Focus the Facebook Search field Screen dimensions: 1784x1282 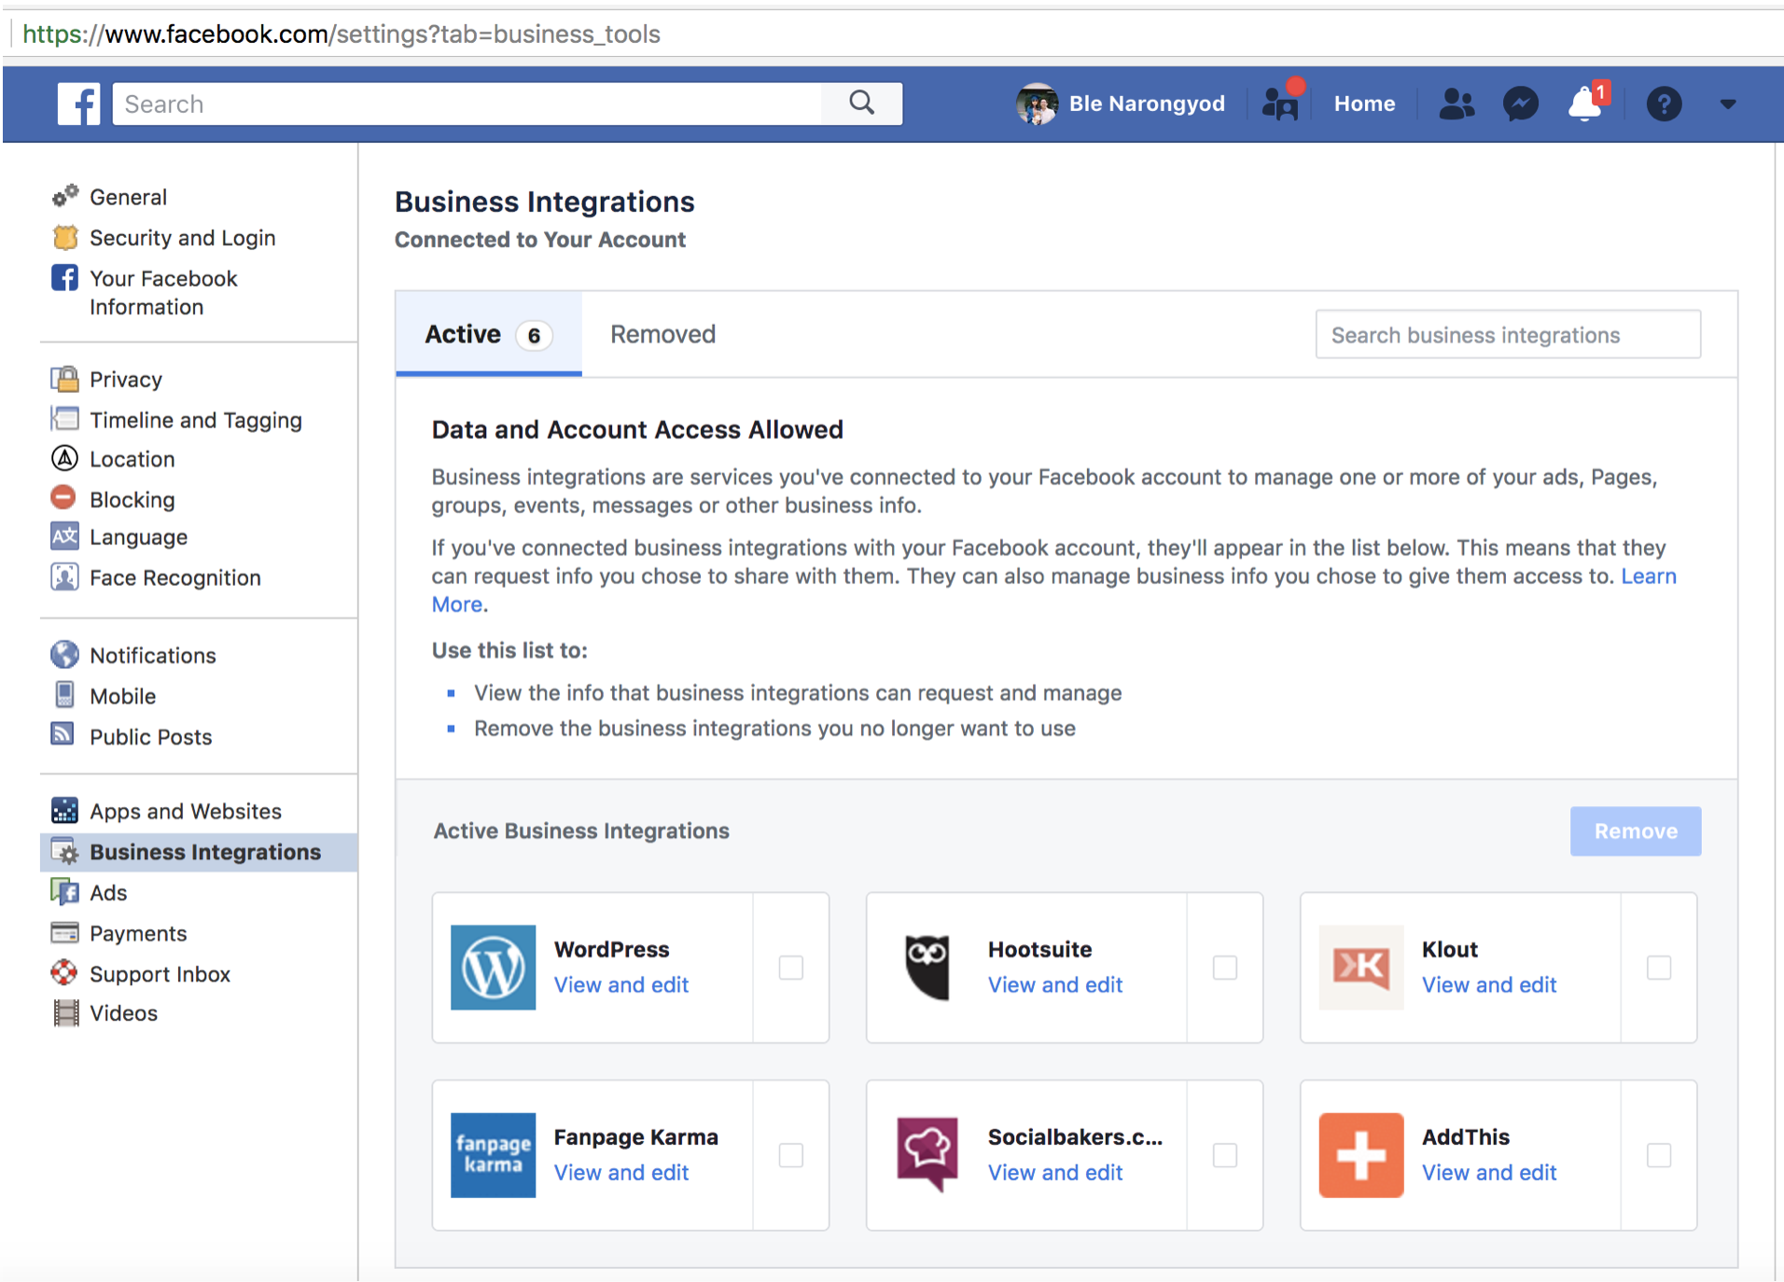click(467, 104)
